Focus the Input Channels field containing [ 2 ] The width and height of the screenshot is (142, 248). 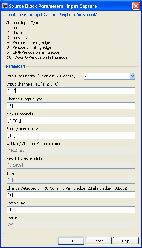point(71,91)
